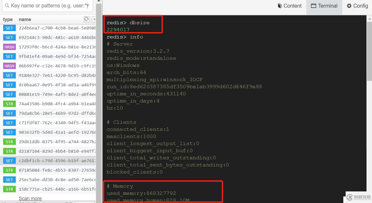Focus the key name or patterns search field
372x203 pixels.
click(47, 6)
